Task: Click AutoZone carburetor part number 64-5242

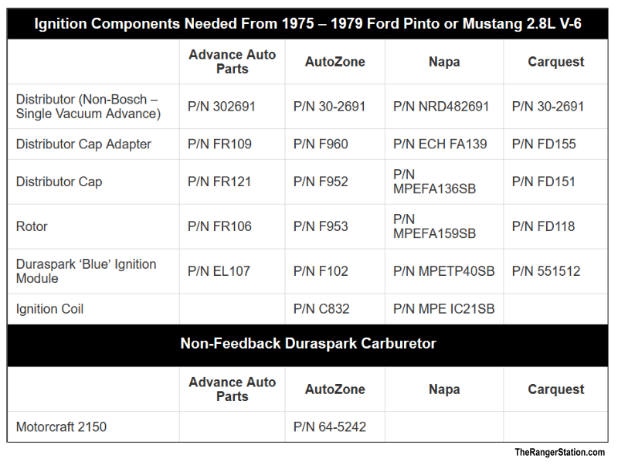Action: pyautogui.click(x=330, y=427)
